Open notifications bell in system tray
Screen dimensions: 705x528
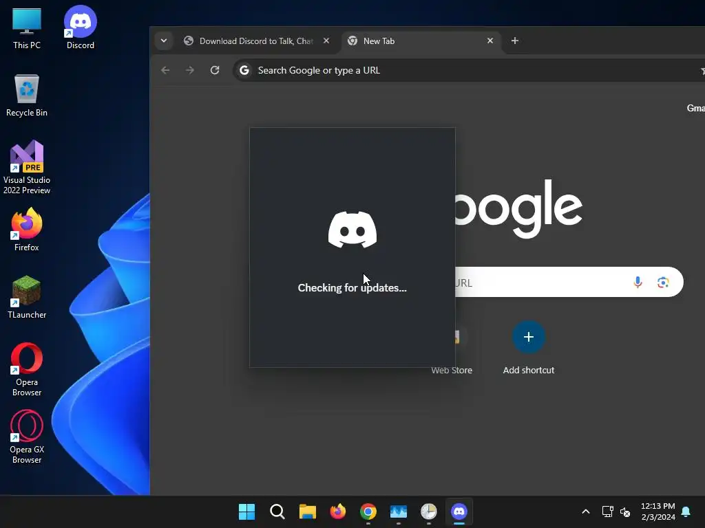tap(686, 511)
